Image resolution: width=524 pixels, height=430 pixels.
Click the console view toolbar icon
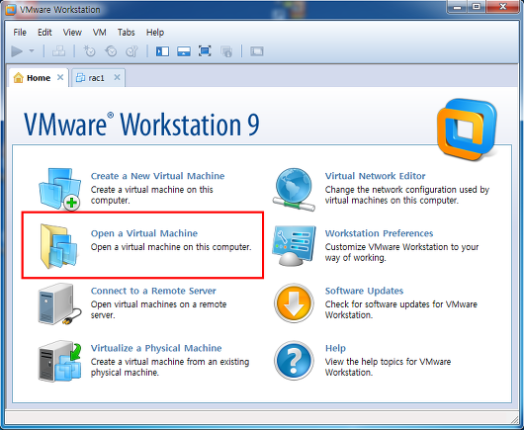[257, 51]
